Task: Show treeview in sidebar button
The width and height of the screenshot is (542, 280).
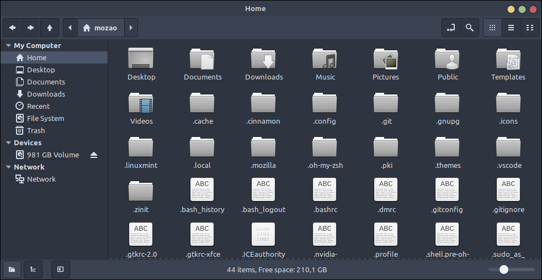Action: click(x=33, y=270)
